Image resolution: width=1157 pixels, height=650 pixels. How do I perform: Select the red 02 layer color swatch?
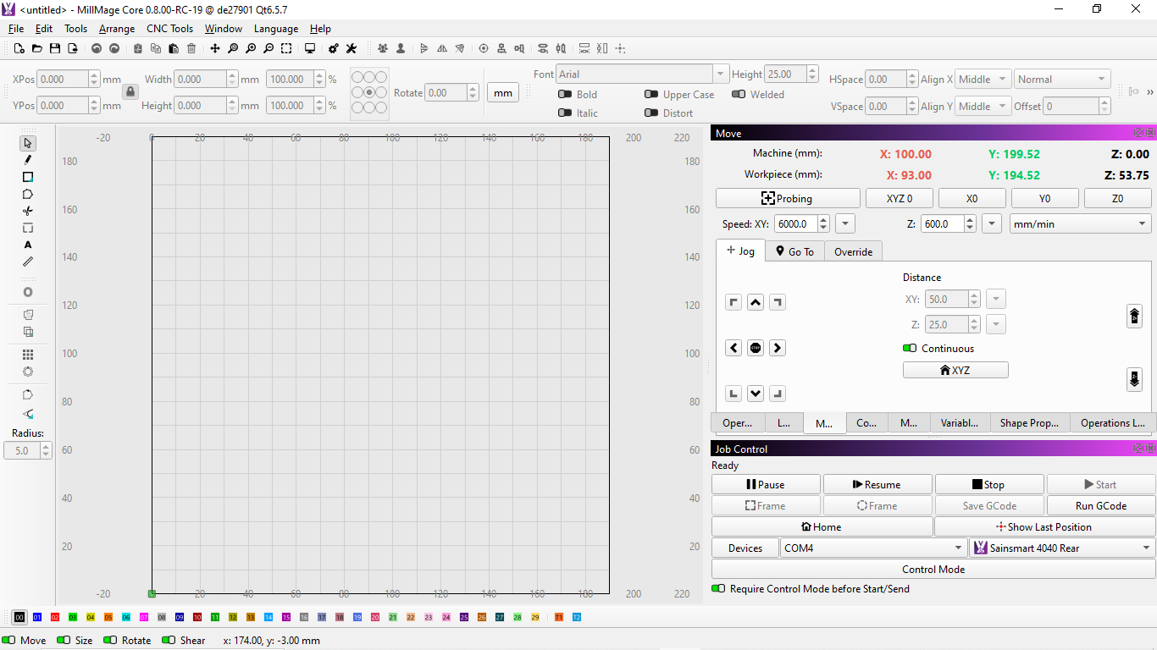[x=55, y=618]
